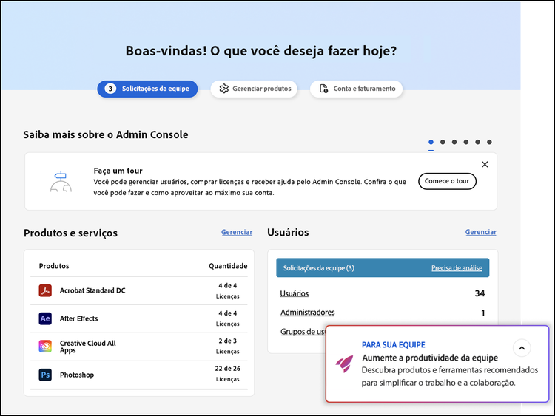Click Solicitações da equipe (3) banner text
The image size is (555, 416).
pos(318,268)
